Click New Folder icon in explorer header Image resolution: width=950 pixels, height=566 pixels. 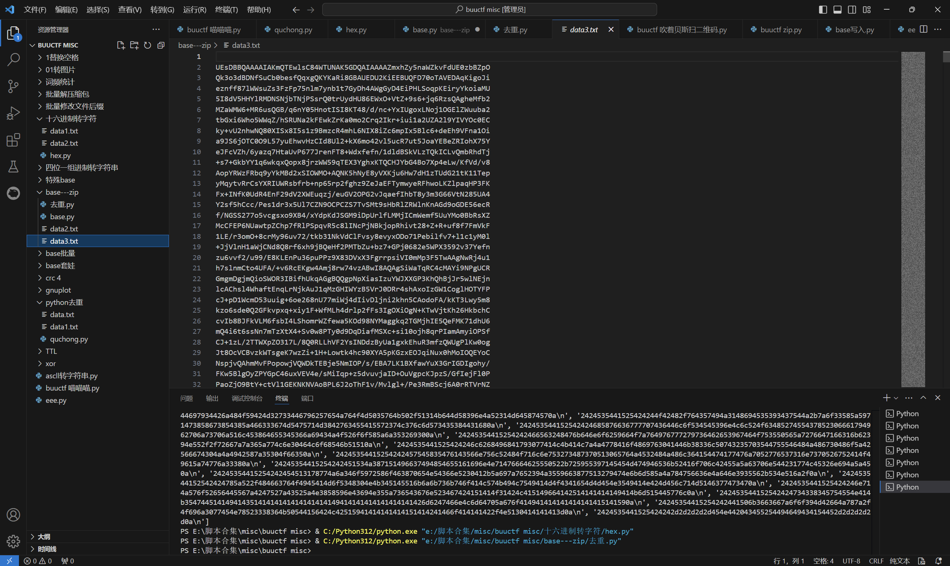[x=134, y=45]
